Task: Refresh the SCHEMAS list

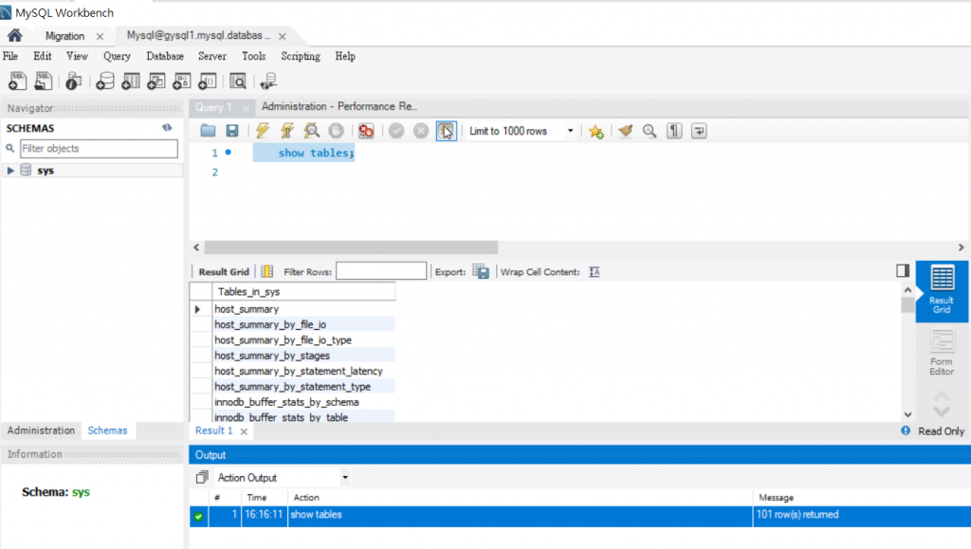Action: [167, 127]
